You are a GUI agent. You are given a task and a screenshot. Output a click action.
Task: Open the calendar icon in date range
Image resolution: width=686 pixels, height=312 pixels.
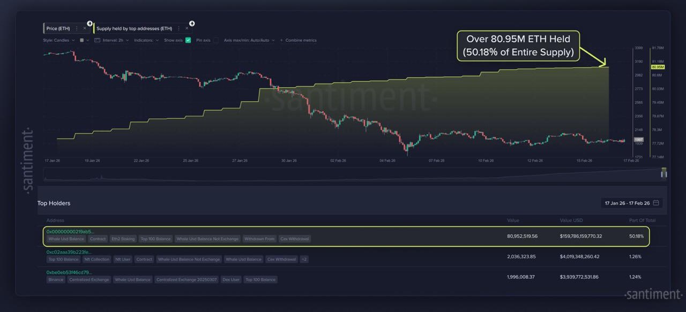point(656,203)
